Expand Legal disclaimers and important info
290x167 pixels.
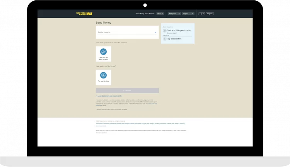(x=109, y=96)
